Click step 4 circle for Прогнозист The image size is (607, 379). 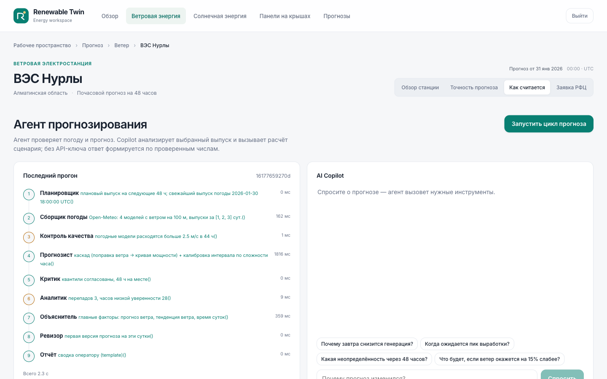click(29, 256)
